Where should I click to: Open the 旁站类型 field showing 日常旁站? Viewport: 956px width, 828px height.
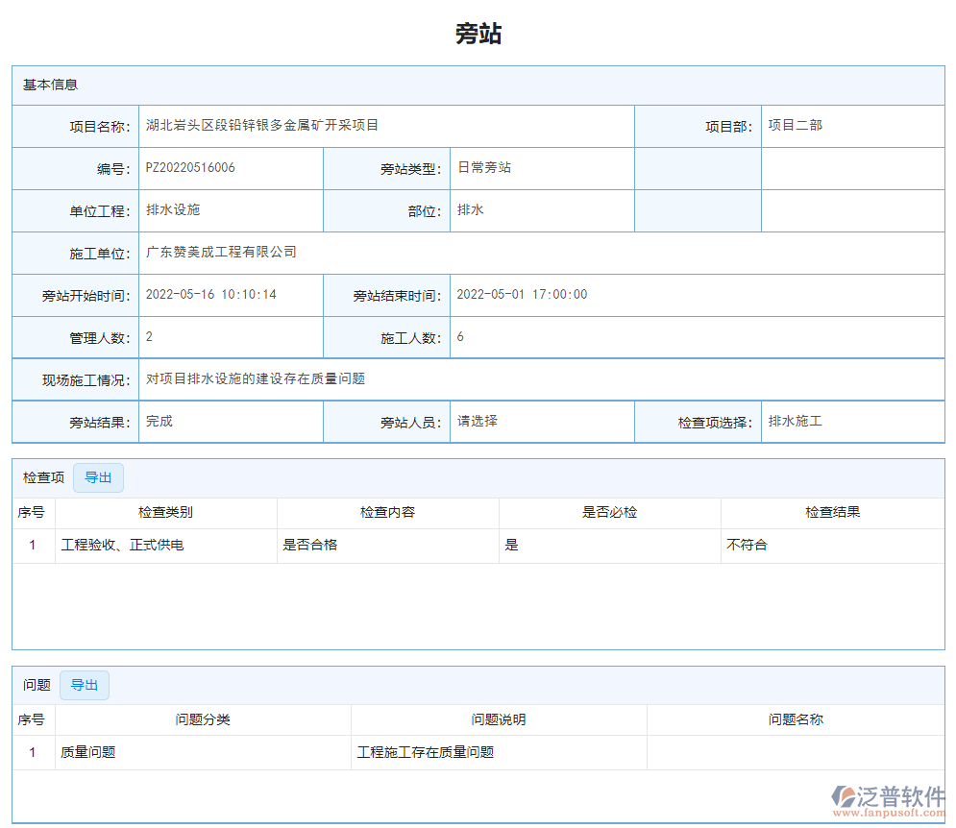(543, 167)
